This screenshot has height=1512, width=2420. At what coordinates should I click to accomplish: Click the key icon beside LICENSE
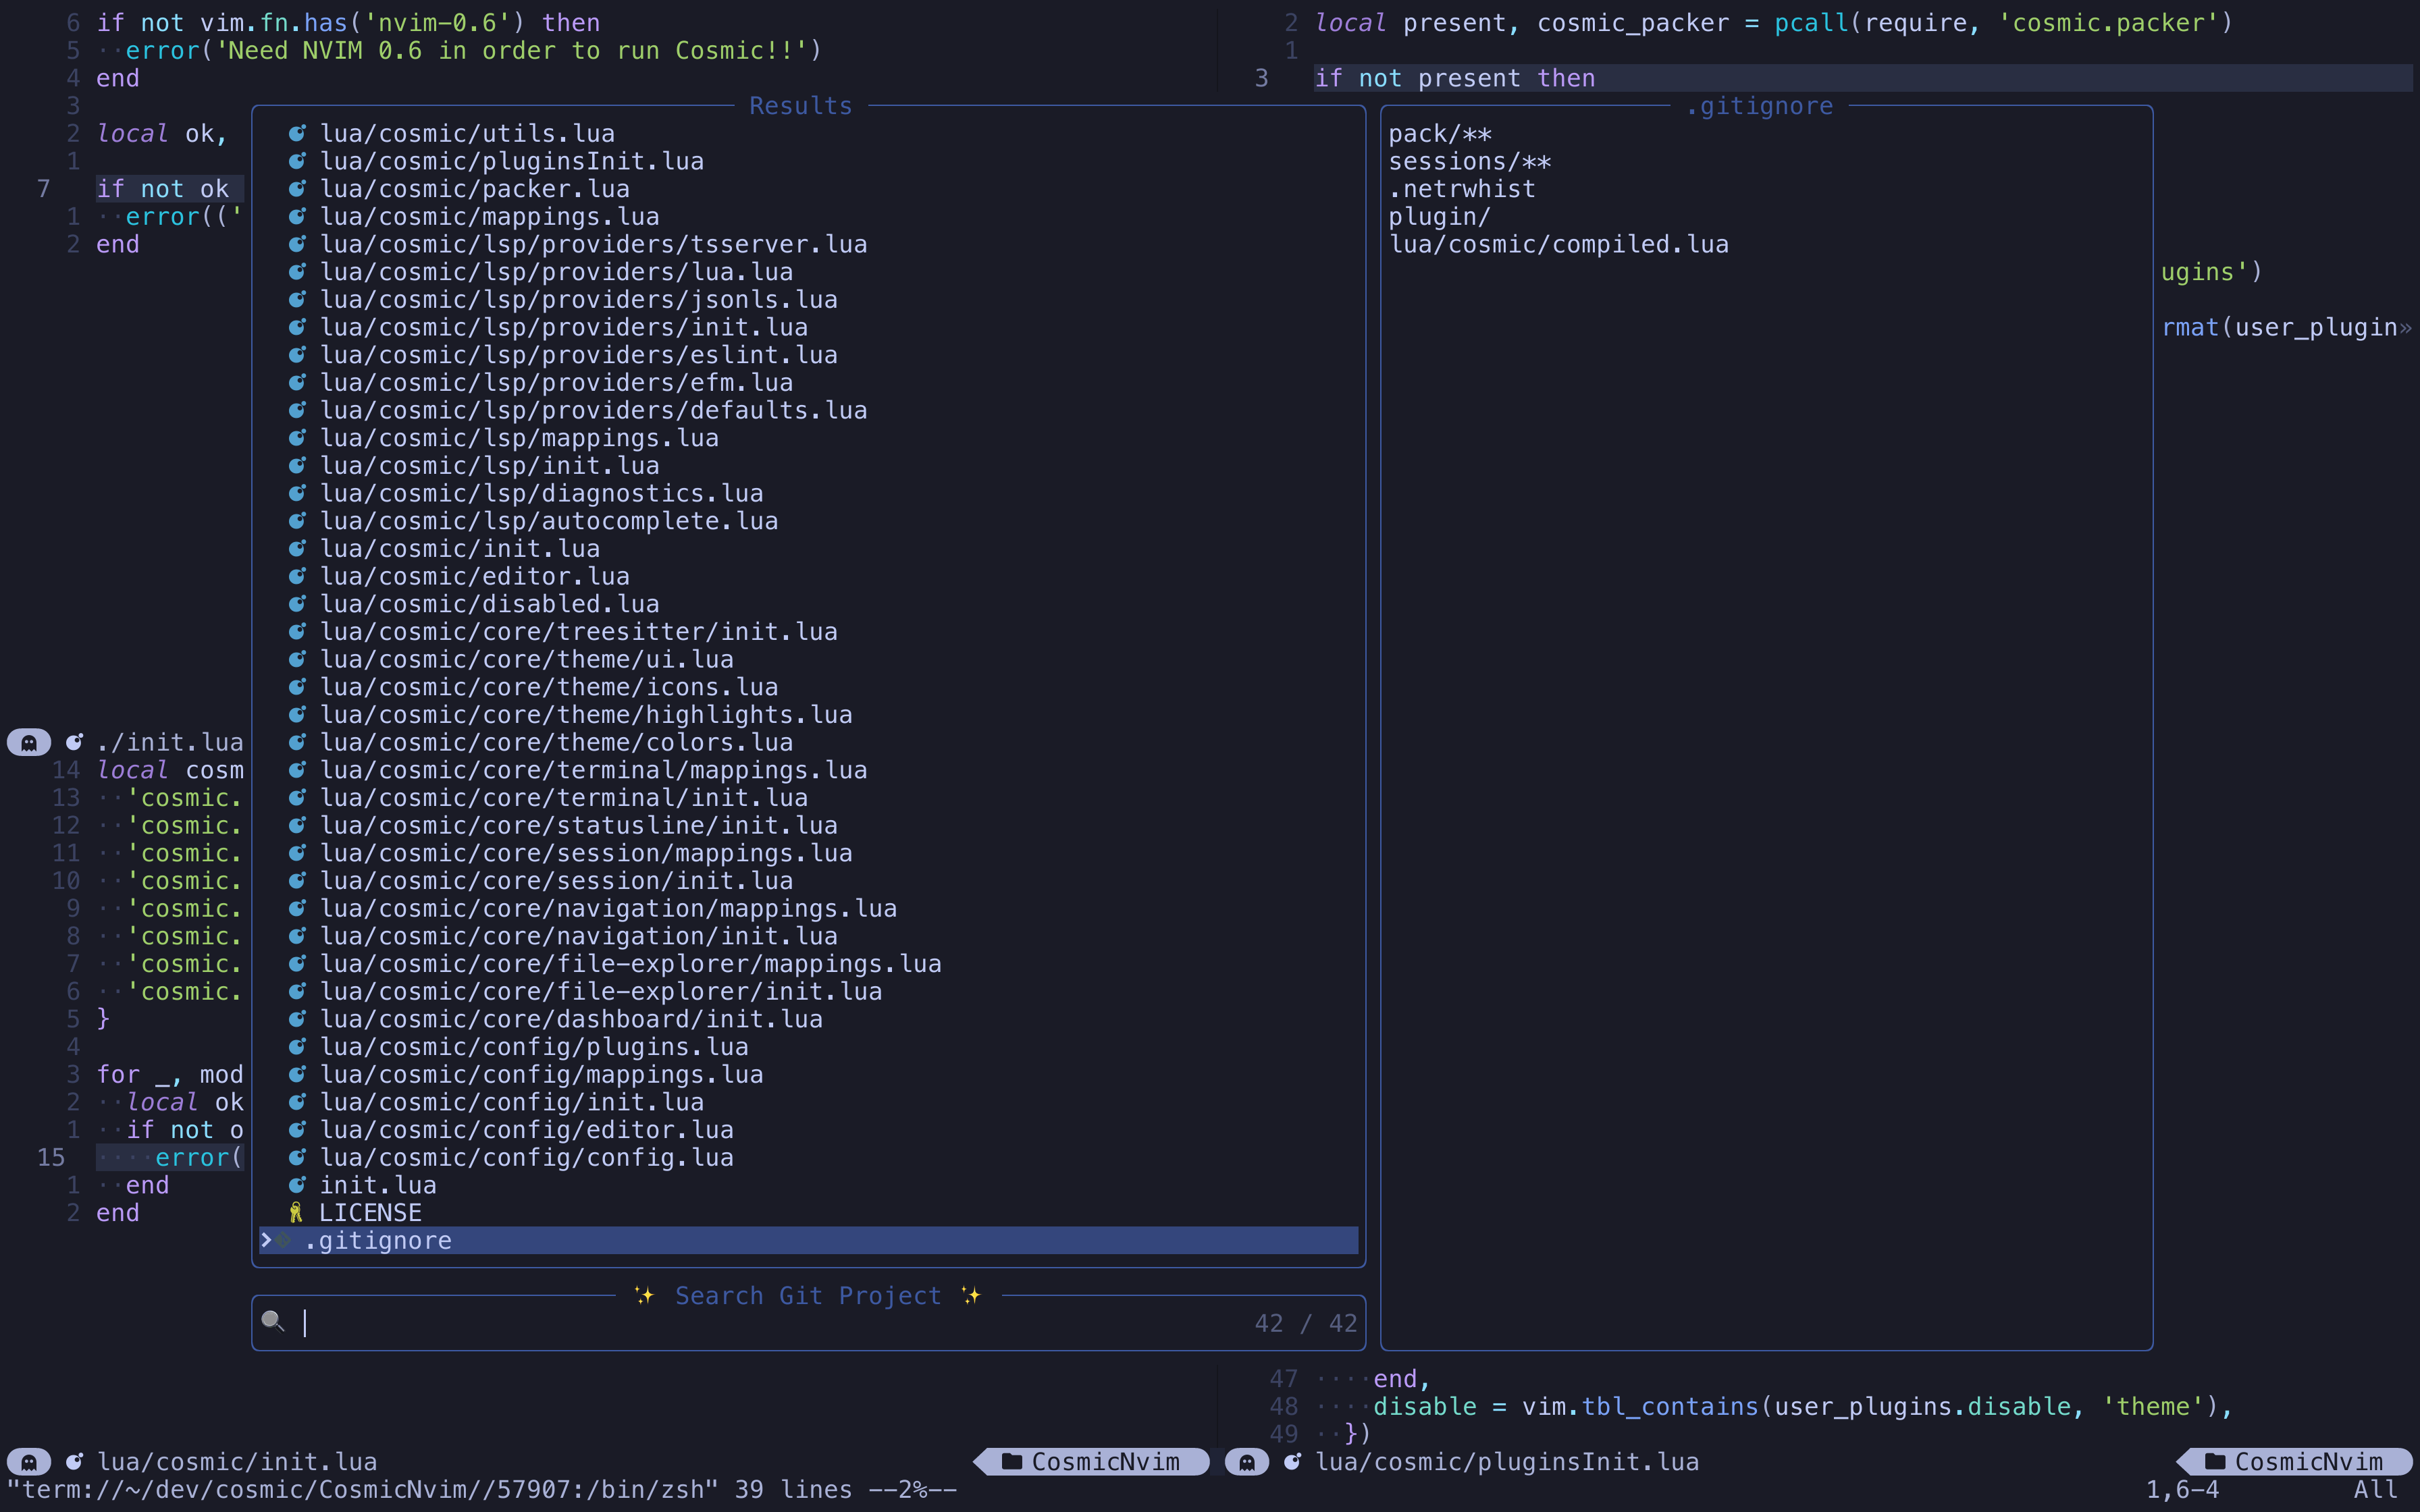pos(295,1212)
